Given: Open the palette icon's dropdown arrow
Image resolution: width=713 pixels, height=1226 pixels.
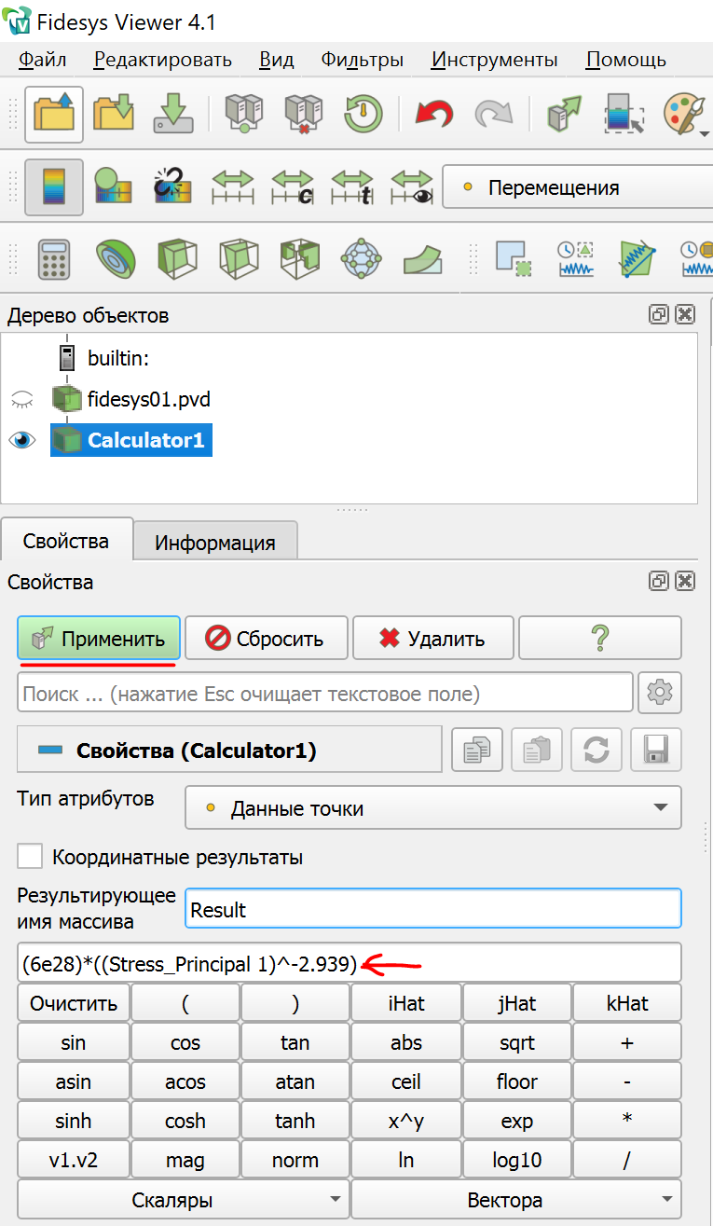Looking at the screenshot, I should point(706,133).
